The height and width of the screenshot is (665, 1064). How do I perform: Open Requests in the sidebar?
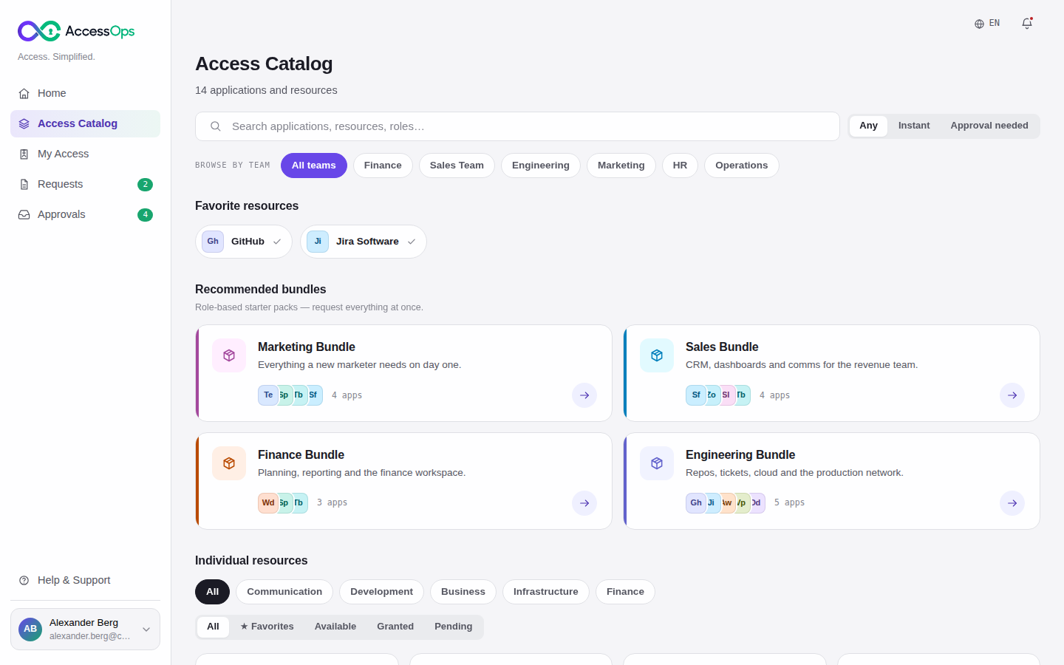[x=85, y=184]
